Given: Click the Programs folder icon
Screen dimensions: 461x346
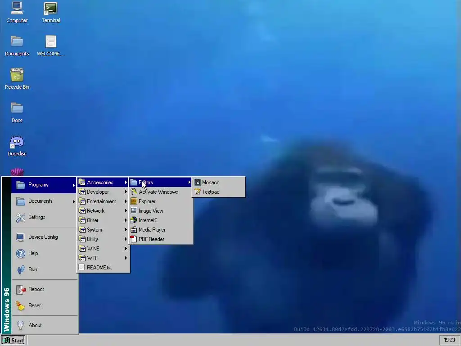Looking at the screenshot, I should coord(21,185).
